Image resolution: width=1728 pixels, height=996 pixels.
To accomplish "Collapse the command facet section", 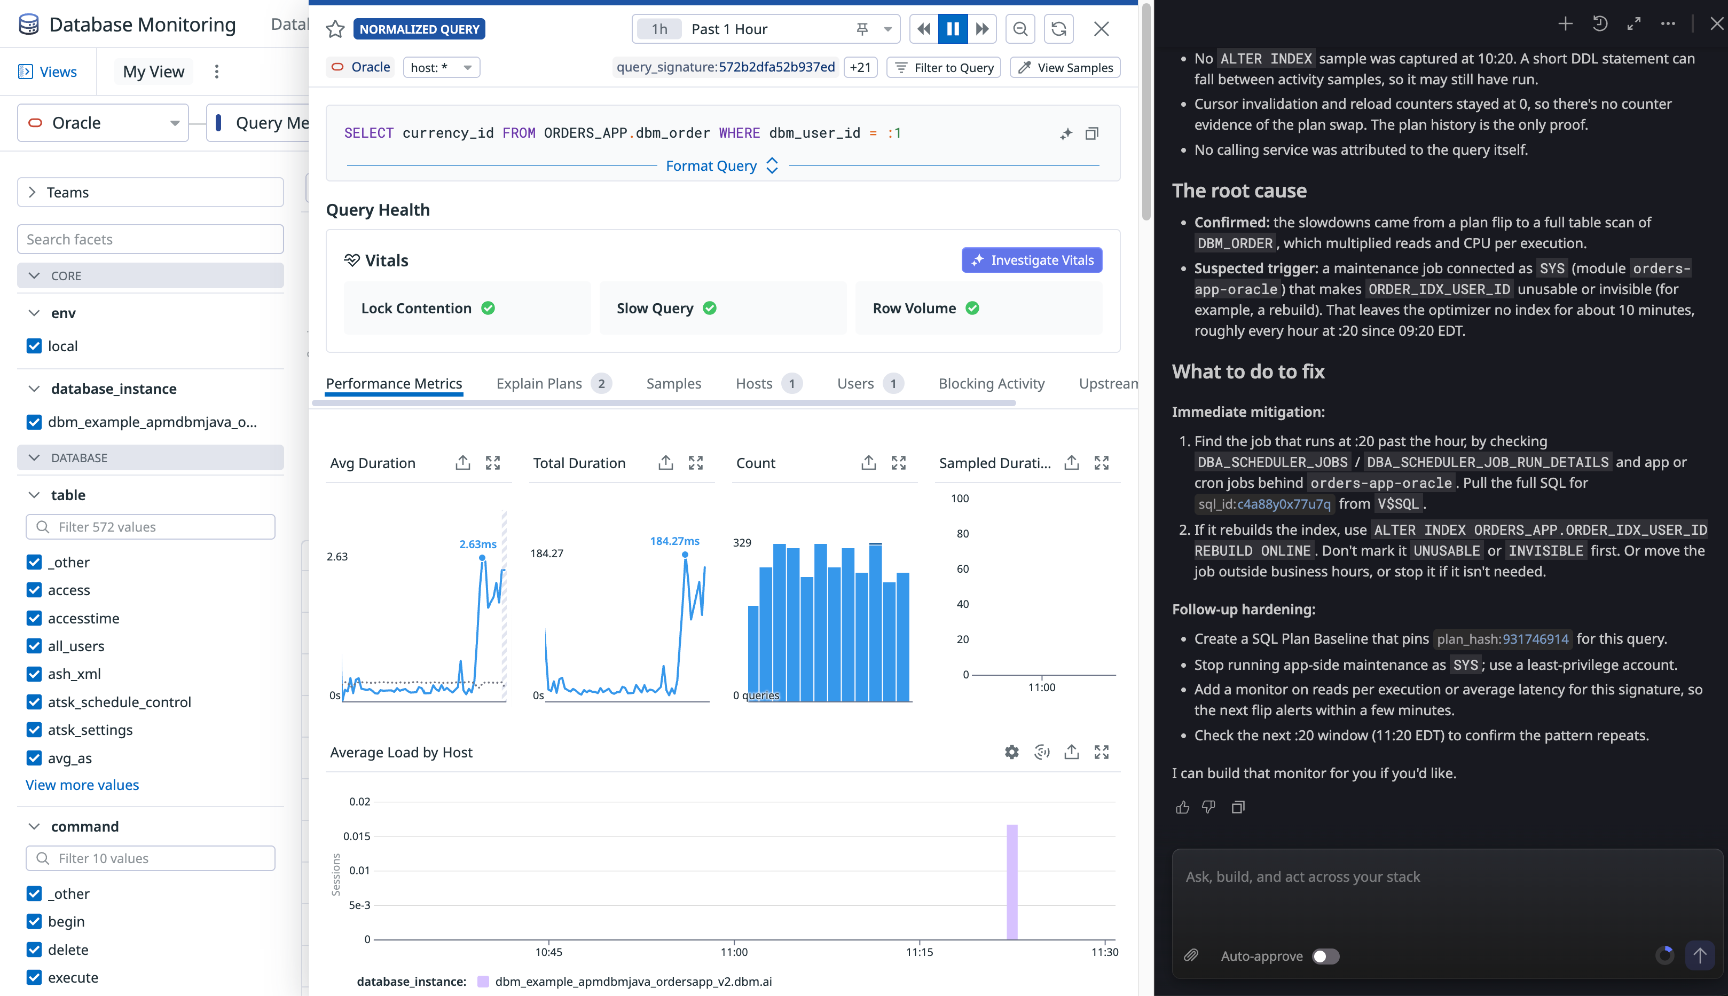I will (x=34, y=826).
